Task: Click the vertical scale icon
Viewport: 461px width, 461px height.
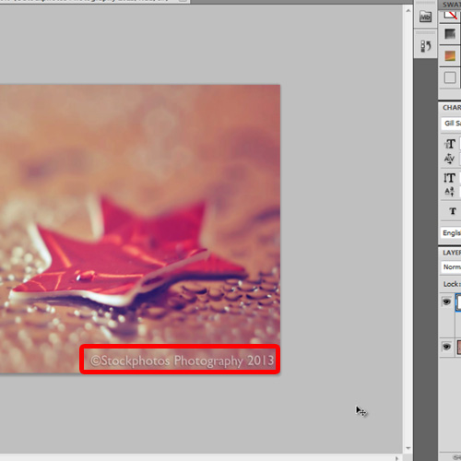Action: tap(449, 178)
